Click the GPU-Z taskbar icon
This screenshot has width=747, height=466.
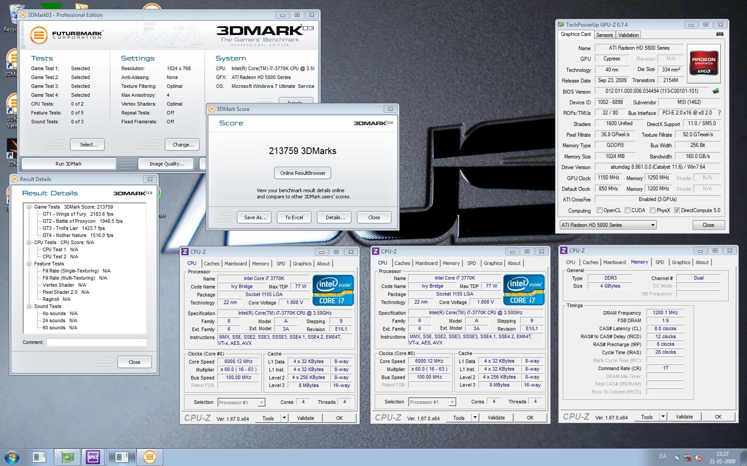[x=67, y=457]
